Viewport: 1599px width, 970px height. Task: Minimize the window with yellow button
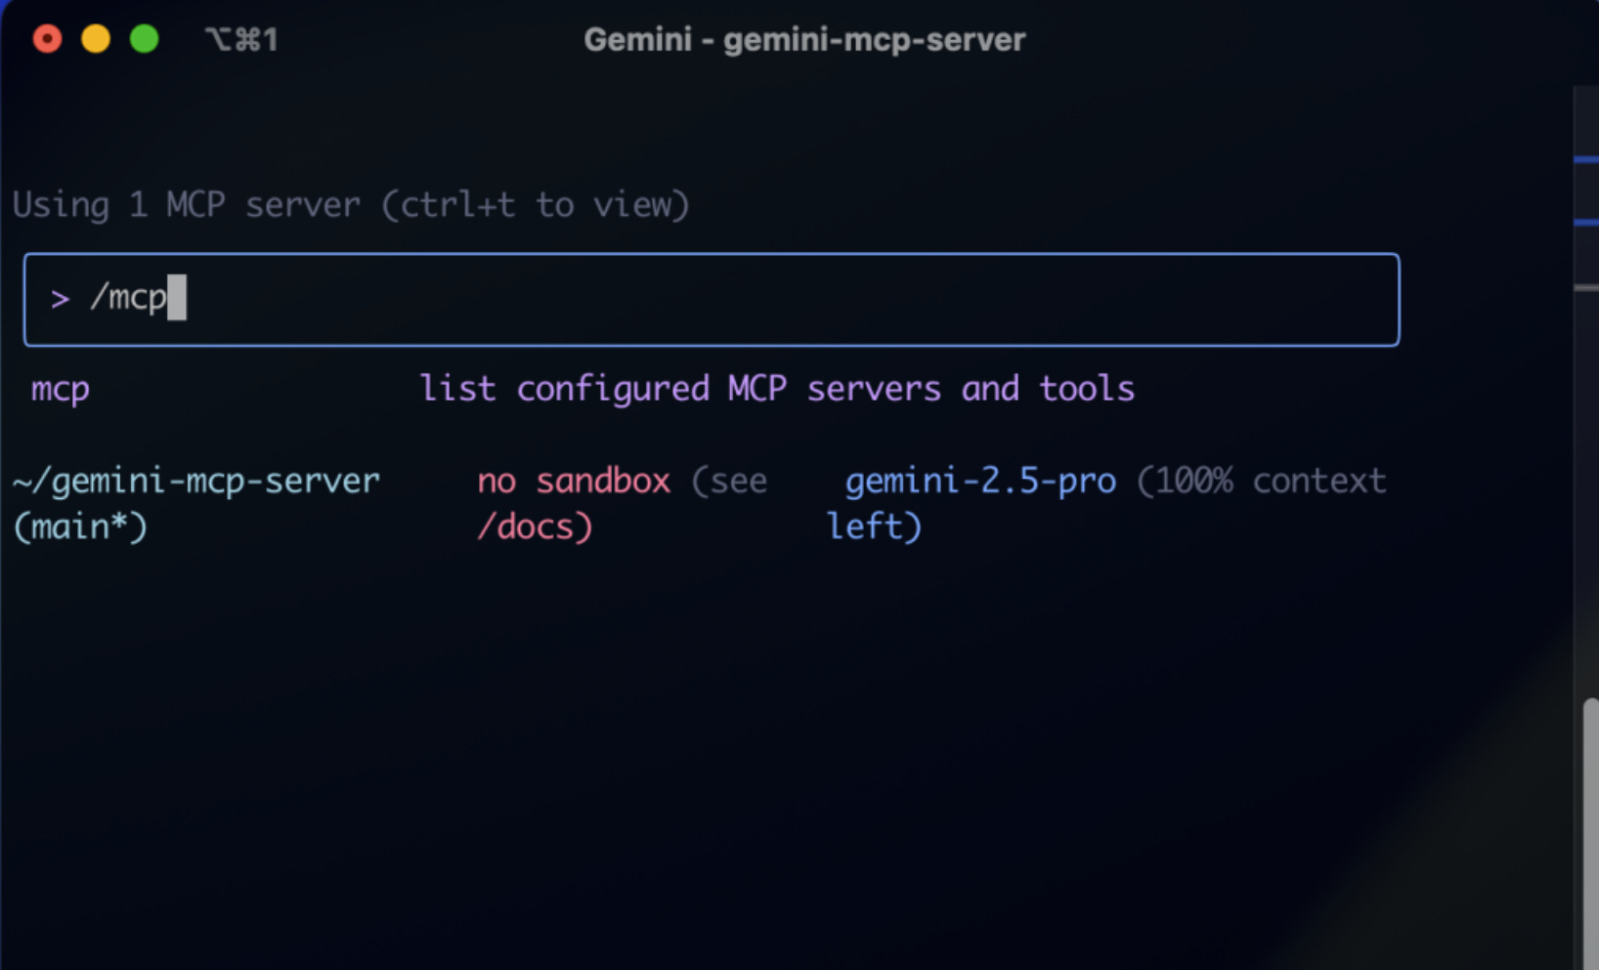(x=96, y=39)
